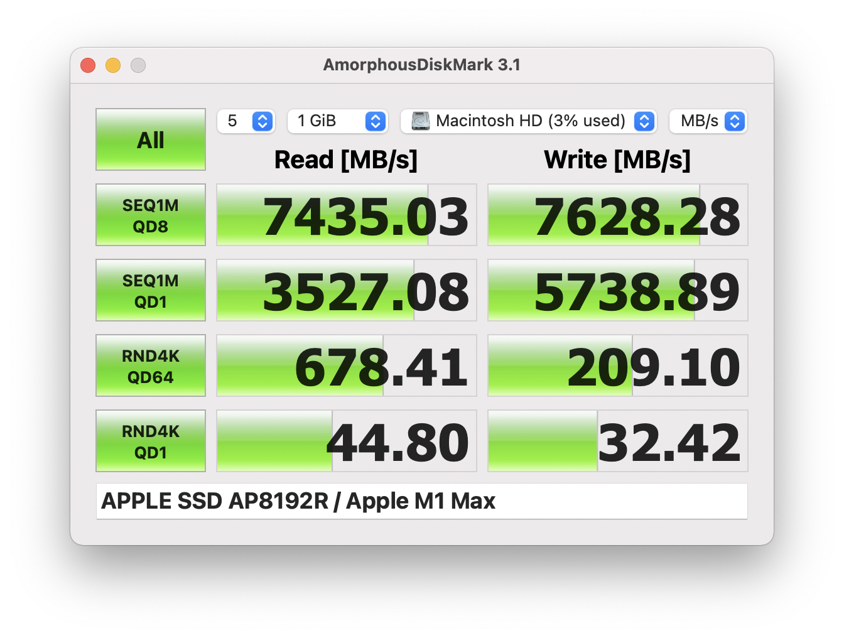844x638 pixels.
Task: Open the Macintosh HD drive selector
Action: click(529, 121)
